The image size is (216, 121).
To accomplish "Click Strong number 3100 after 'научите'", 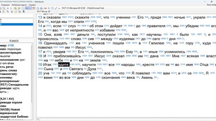I will 99,64.
